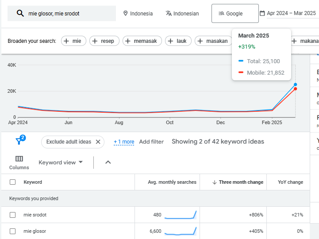Check the 'mie srodot' keyword row
This screenshot has width=319, height=239.
[13, 215]
